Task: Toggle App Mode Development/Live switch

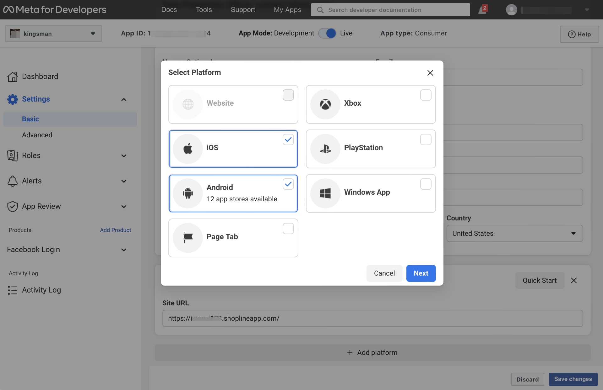Action: pyautogui.click(x=327, y=33)
